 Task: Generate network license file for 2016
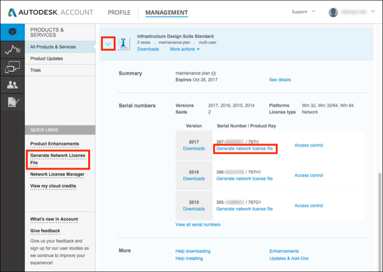coord(245,178)
